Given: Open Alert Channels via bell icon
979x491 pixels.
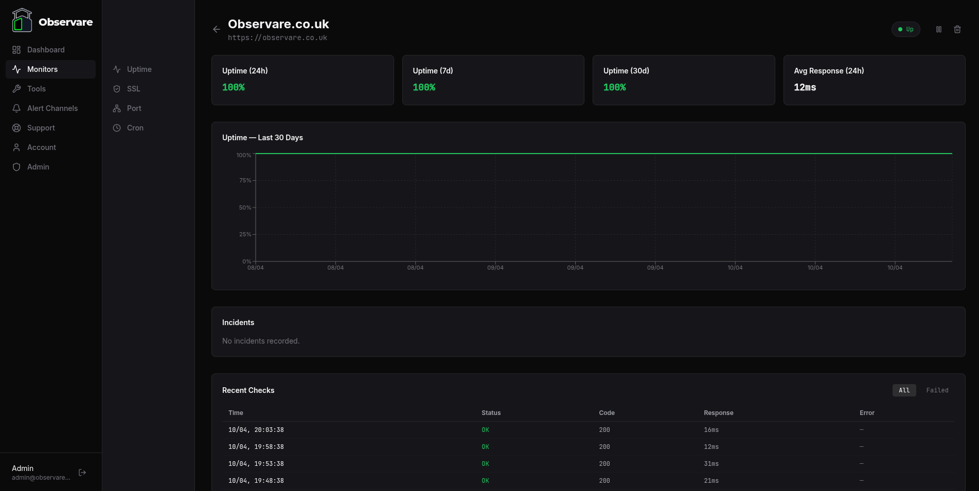Looking at the screenshot, I should click(16, 108).
